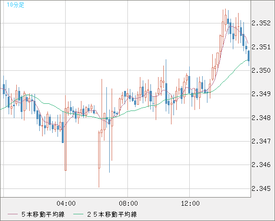The width and height of the screenshot is (275, 221).
Task: Click the 25本移動平均線 legend label
Action: [x=112, y=214]
